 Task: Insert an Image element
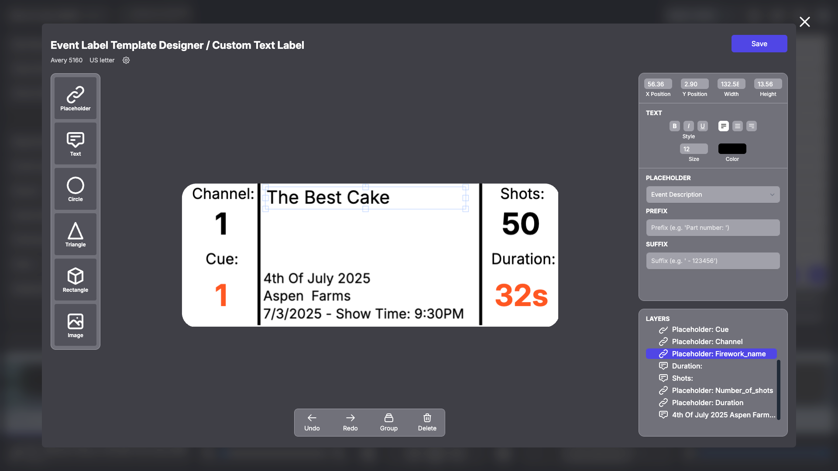[x=75, y=325]
